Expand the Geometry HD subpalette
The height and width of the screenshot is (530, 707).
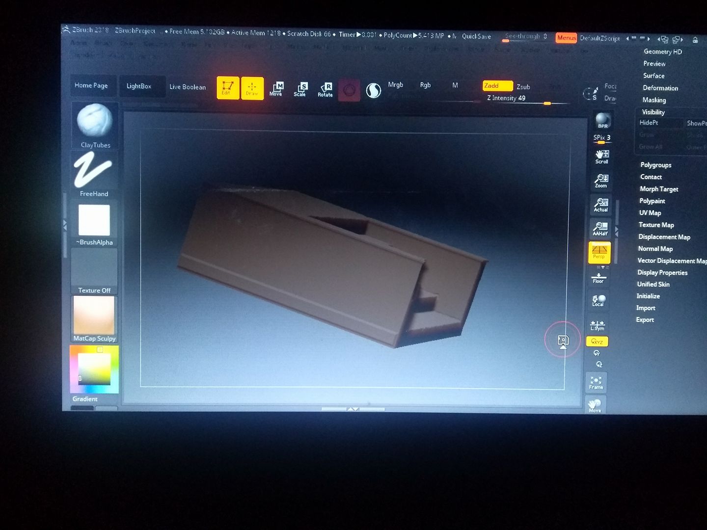(663, 52)
